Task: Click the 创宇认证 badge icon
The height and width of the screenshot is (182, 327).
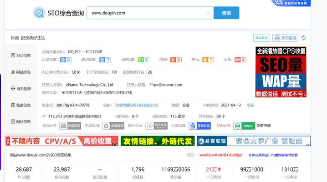Action: [157, 126]
